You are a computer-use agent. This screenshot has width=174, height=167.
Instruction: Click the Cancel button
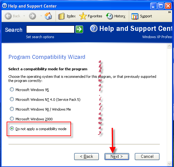(x=147, y=157)
